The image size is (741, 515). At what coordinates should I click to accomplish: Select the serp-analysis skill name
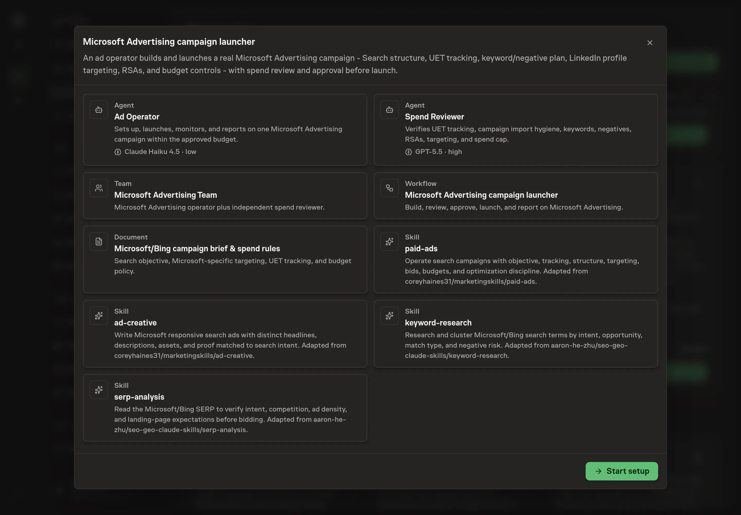[x=139, y=397]
